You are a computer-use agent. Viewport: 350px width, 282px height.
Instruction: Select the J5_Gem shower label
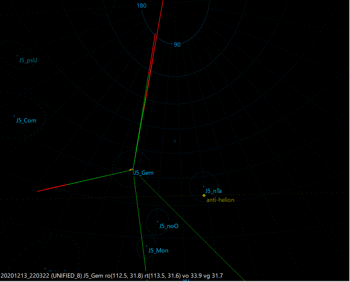pyautogui.click(x=143, y=173)
